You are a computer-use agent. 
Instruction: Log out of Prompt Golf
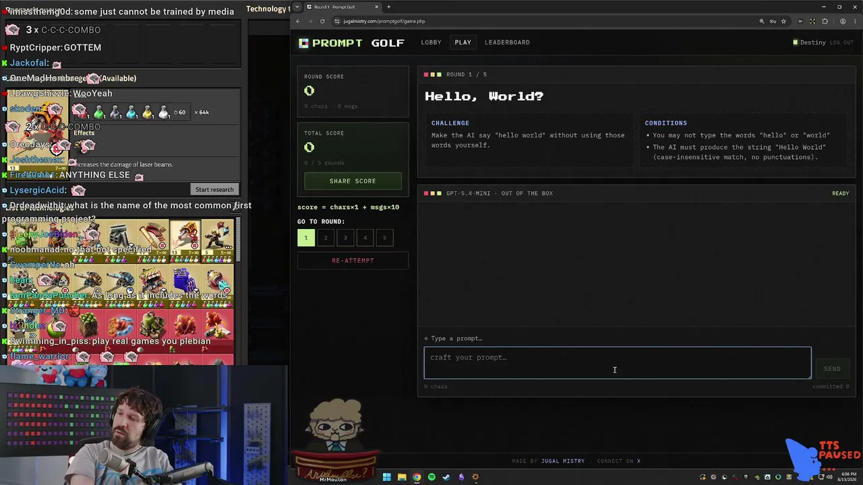[841, 42]
